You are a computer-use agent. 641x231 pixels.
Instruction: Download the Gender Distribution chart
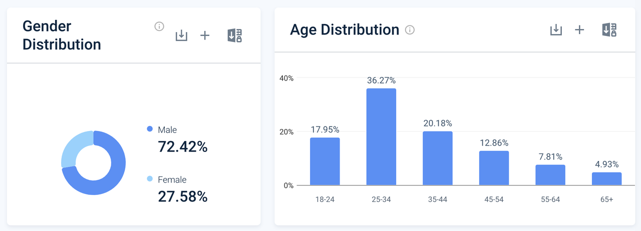181,35
